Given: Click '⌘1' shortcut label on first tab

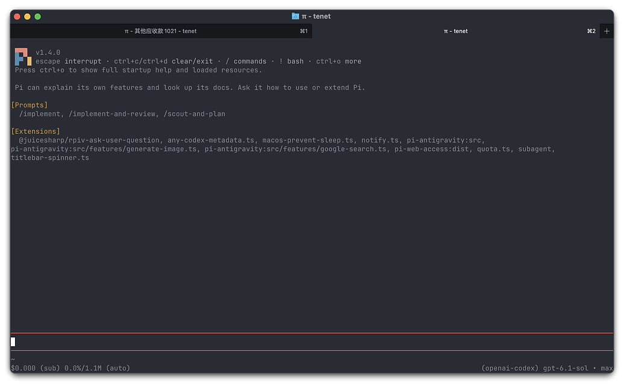Looking at the screenshot, I should pos(304,31).
